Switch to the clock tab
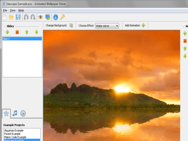This screenshot has height=141, width=188. pyautogui.click(x=23, y=113)
